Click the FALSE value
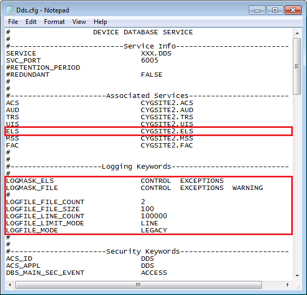The image size is (307, 295). (151, 75)
